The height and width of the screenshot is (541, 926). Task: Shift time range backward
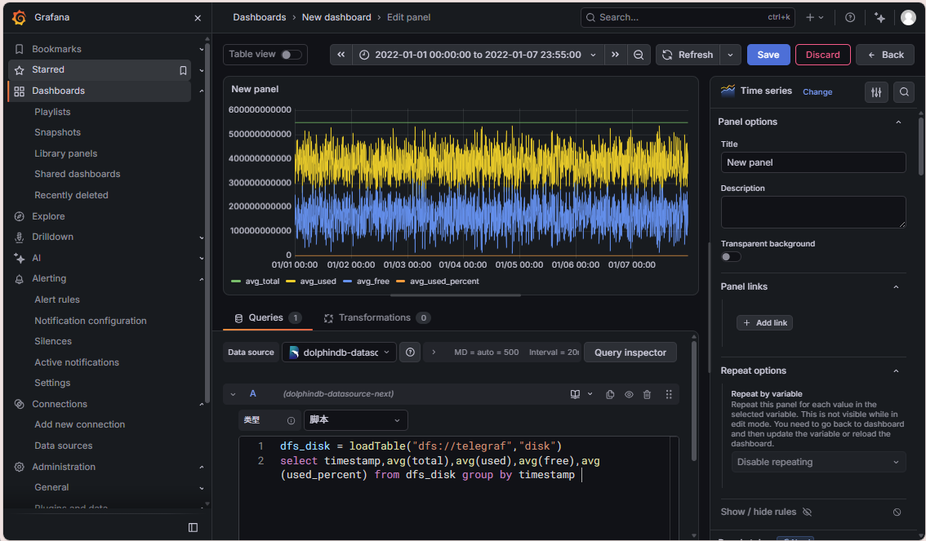[341, 55]
